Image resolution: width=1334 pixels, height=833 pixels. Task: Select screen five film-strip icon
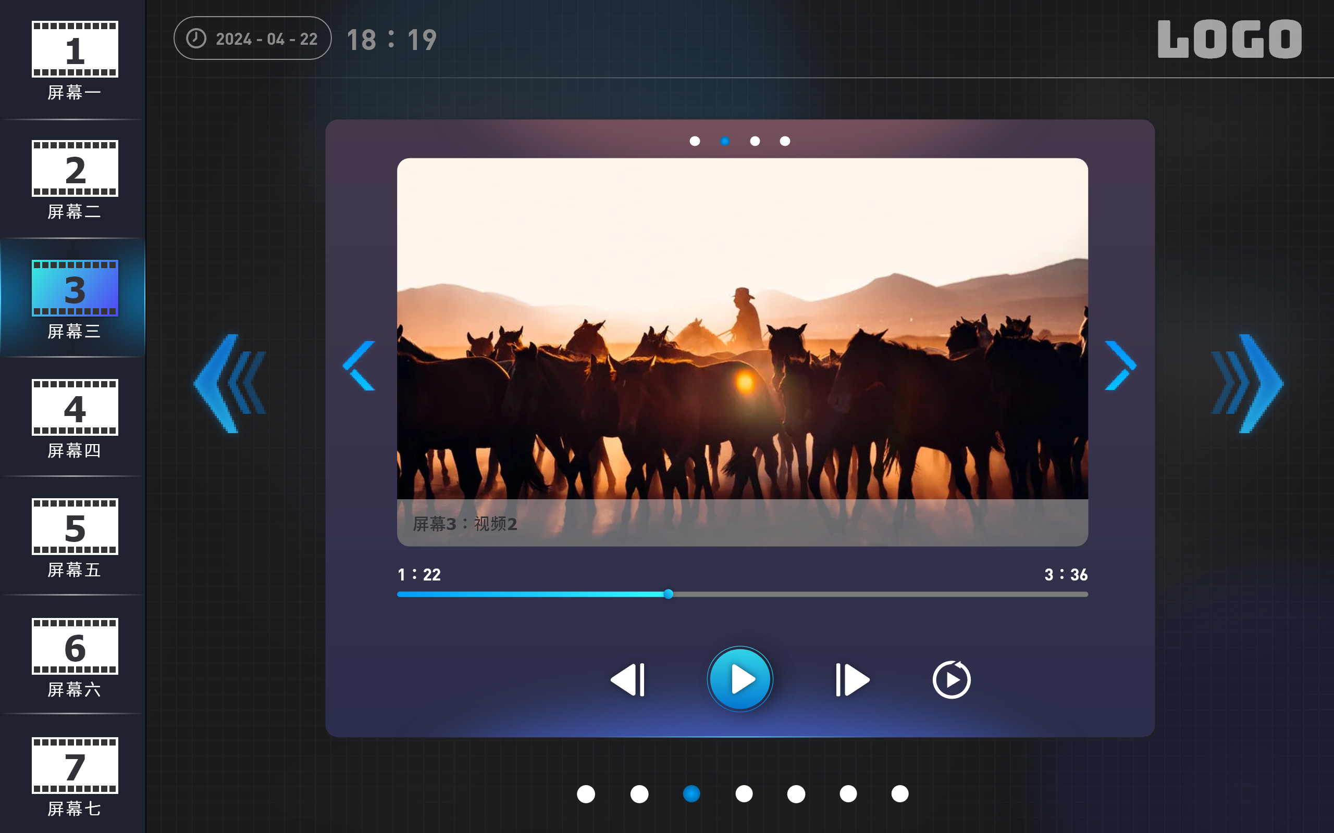(75, 526)
